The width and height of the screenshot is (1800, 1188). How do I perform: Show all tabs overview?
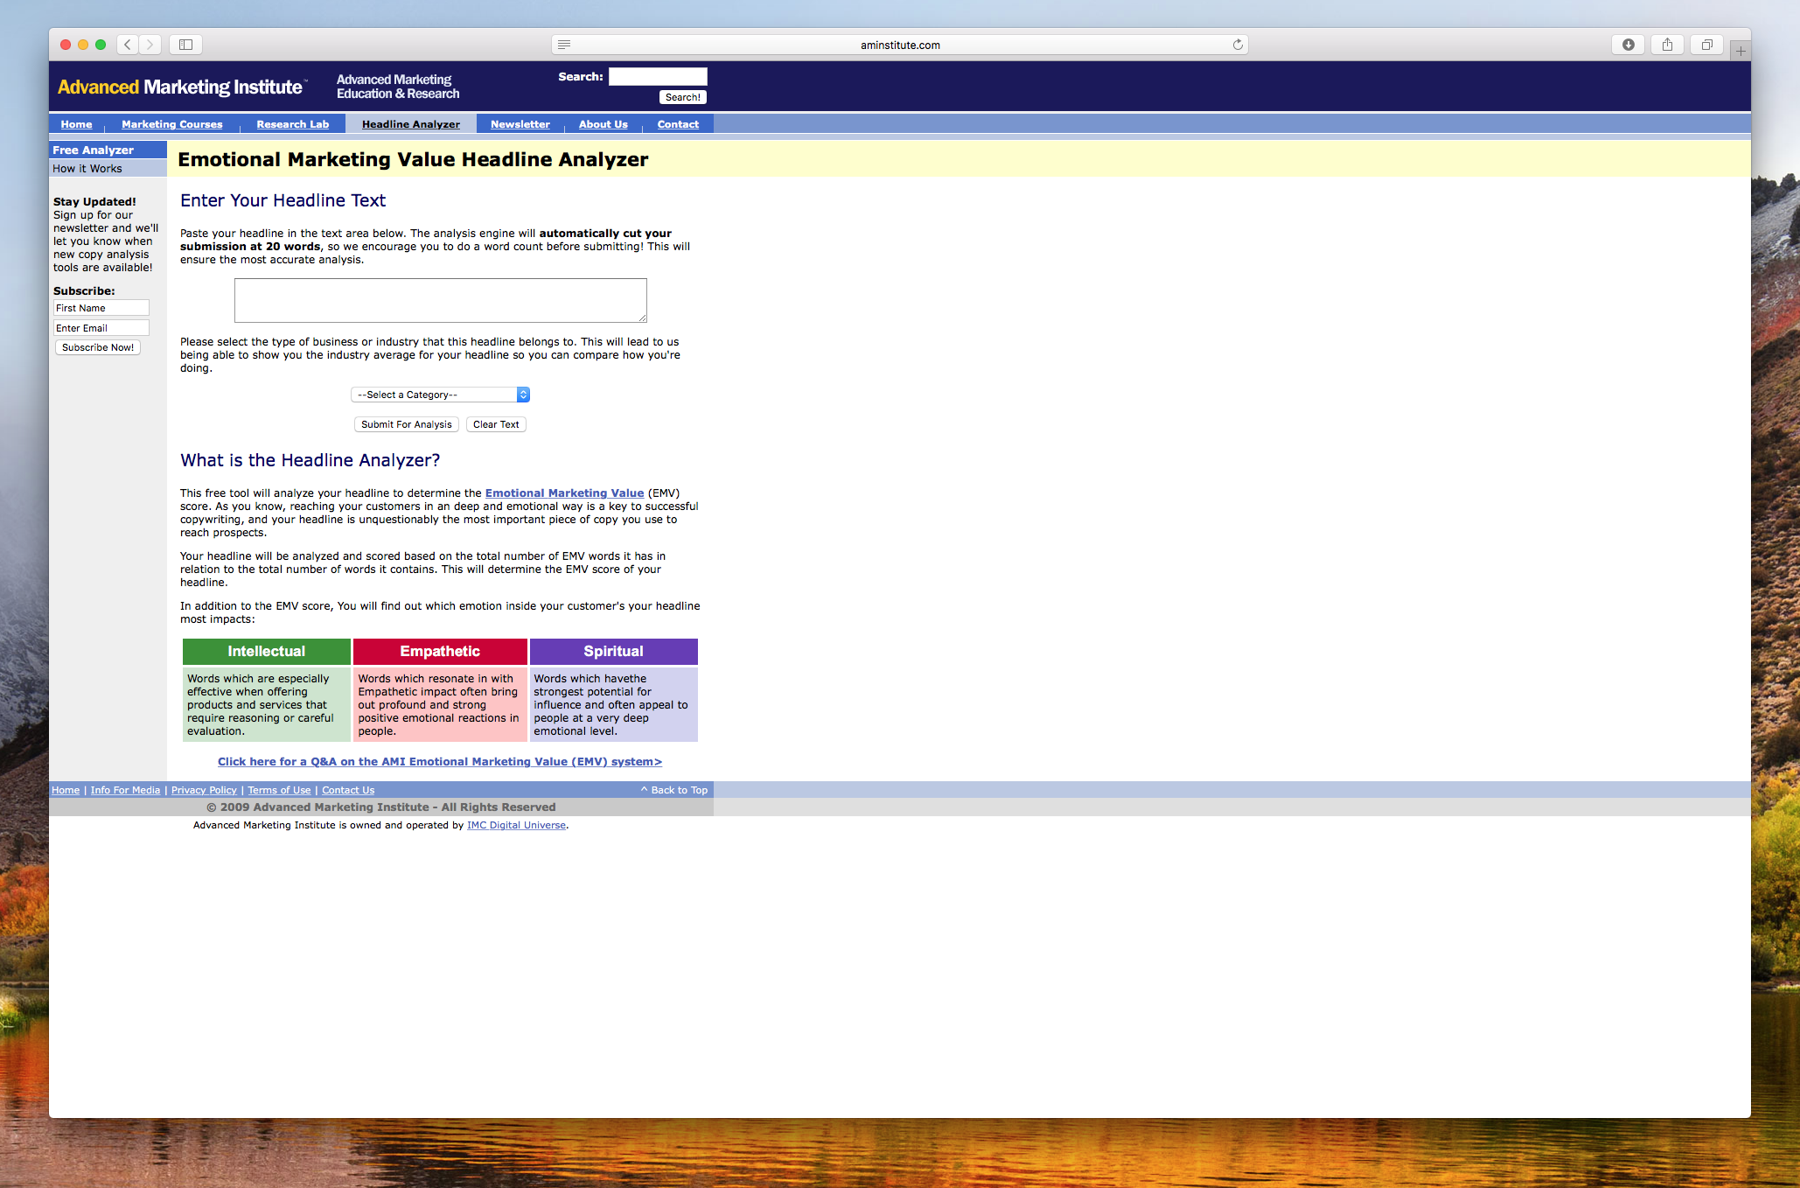click(x=1706, y=45)
